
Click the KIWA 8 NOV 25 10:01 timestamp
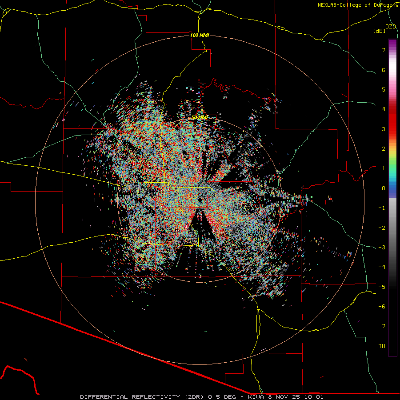pyautogui.click(x=286, y=397)
